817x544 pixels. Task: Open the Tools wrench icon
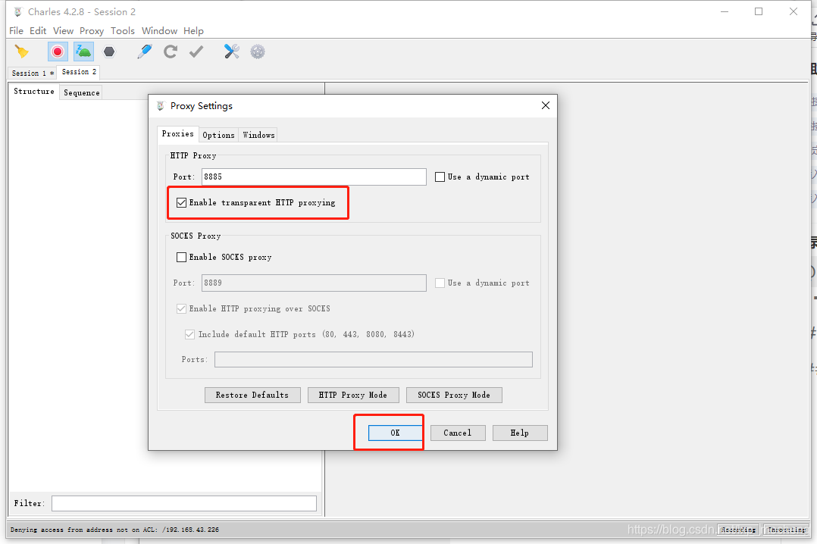point(231,52)
